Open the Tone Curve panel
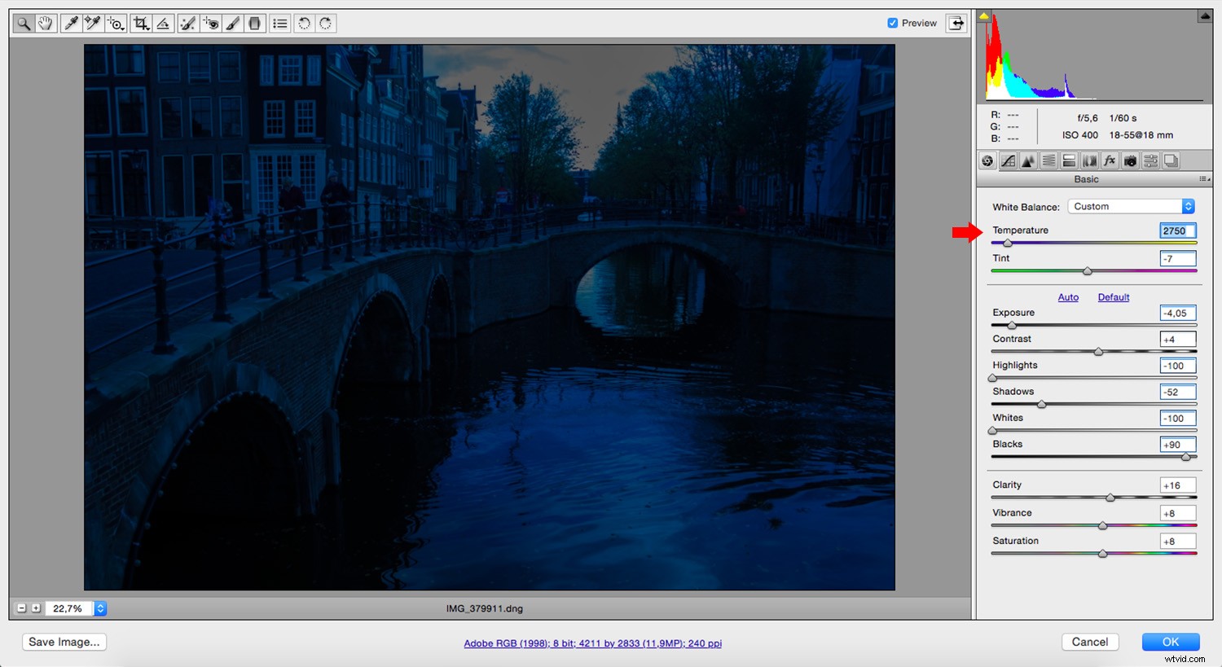The height and width of the screenshot is (667, 1222). [x=1007, y=160]
